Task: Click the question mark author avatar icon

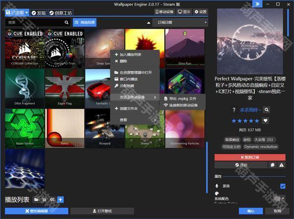Action: [234, 110]
